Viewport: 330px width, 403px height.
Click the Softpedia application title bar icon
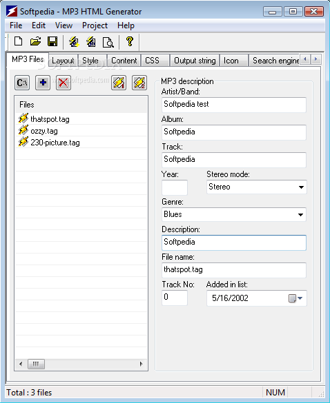[x=12, y=12]
